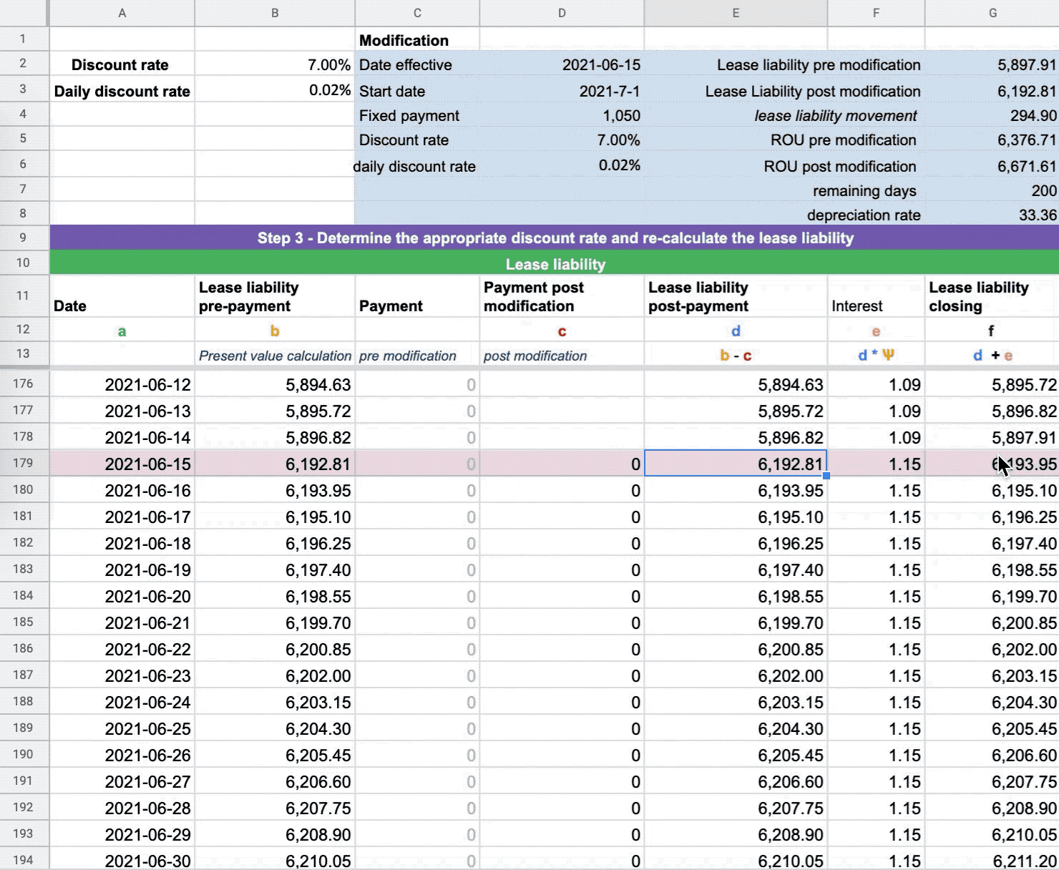Click the 'pre modification' note cell
Screen dimensions: 1059x870
(x=417, y=355)
